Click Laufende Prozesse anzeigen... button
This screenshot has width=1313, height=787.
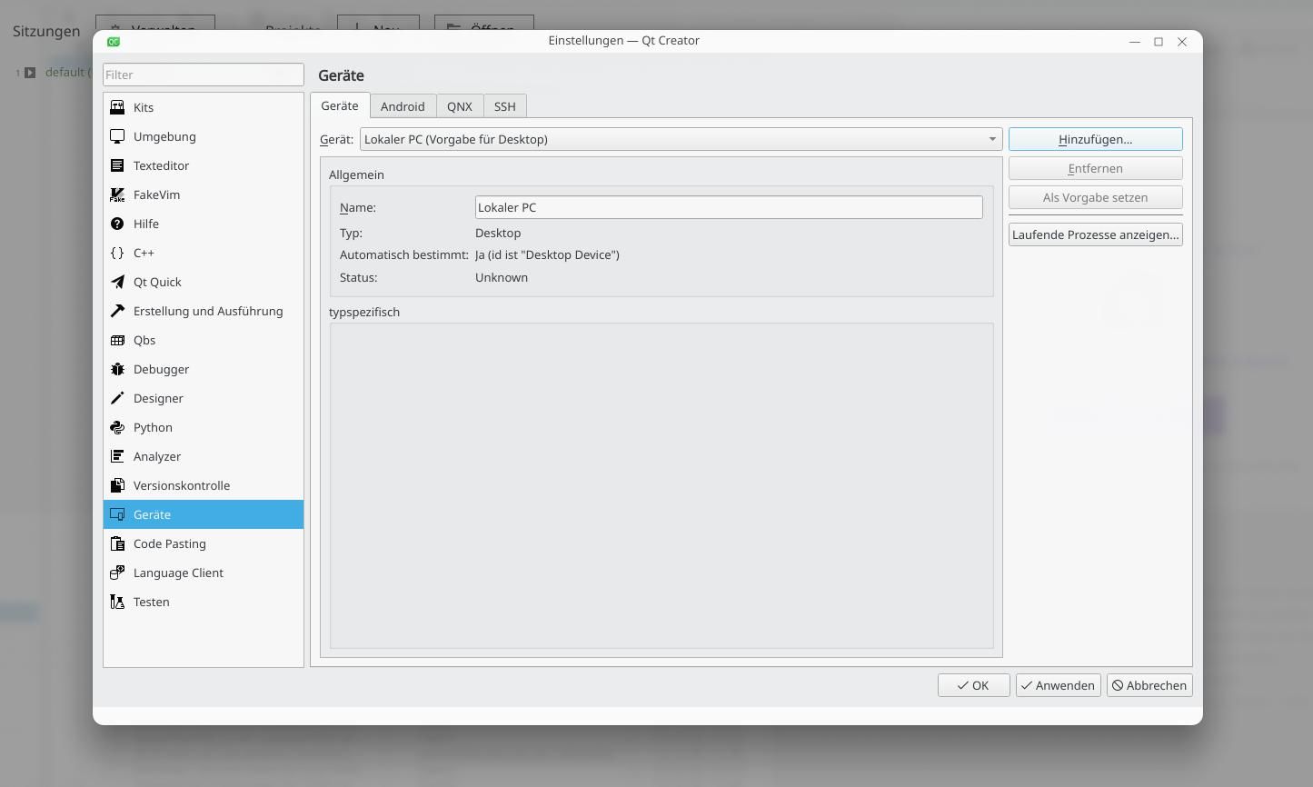pyautogui.click(x=1096, y=234)
